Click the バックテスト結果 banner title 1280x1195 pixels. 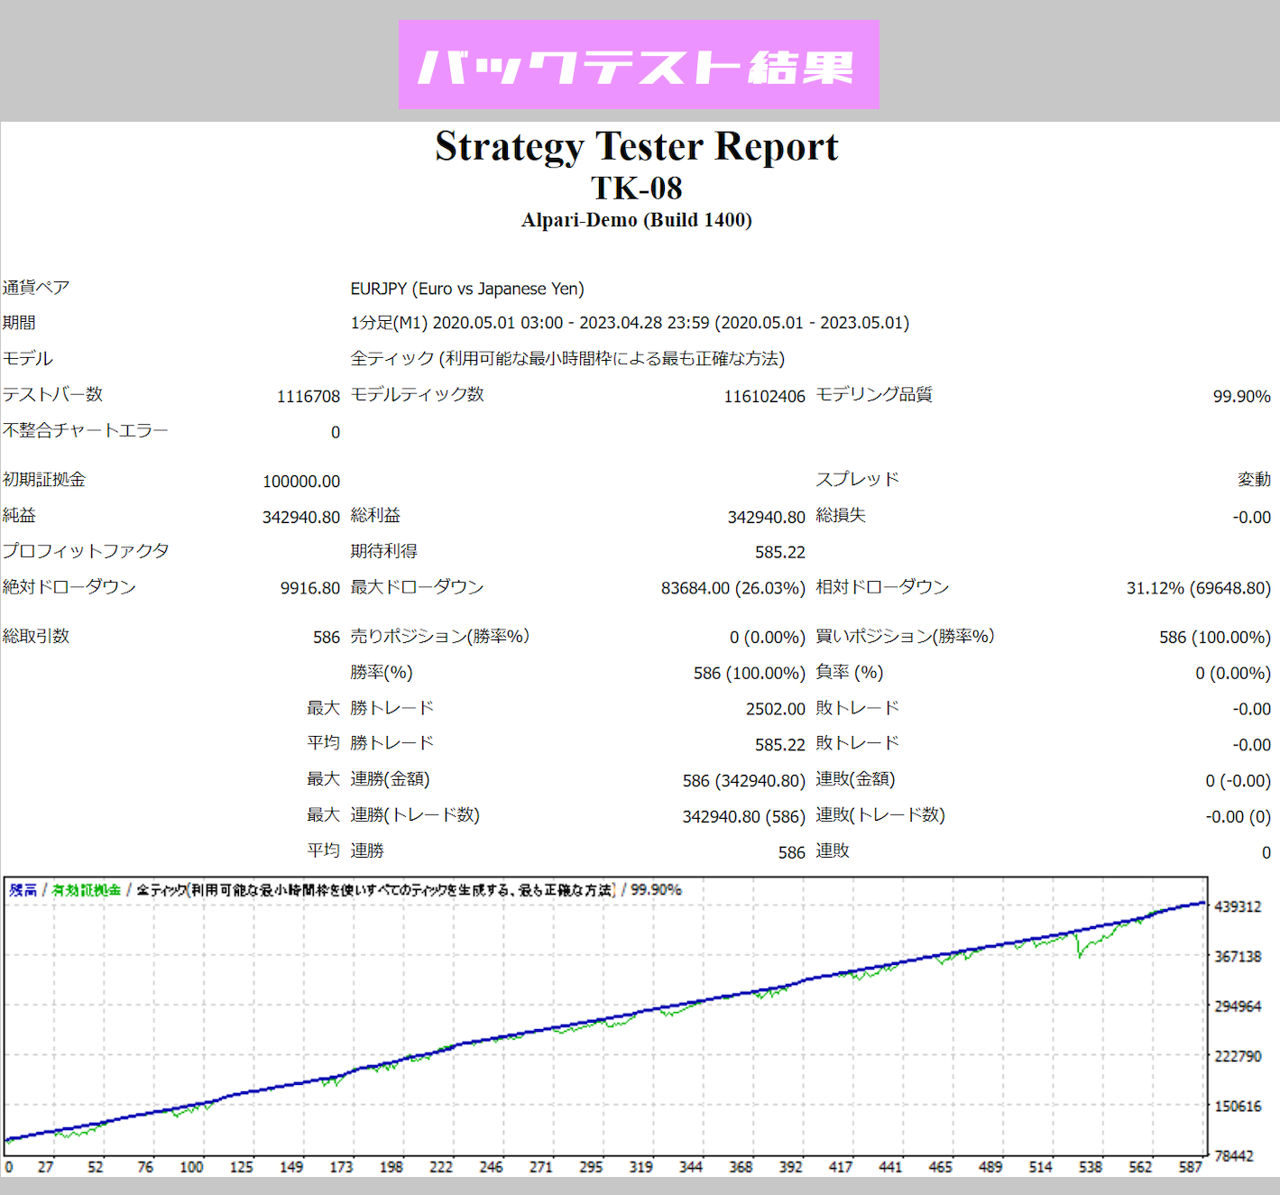point(638,66)
